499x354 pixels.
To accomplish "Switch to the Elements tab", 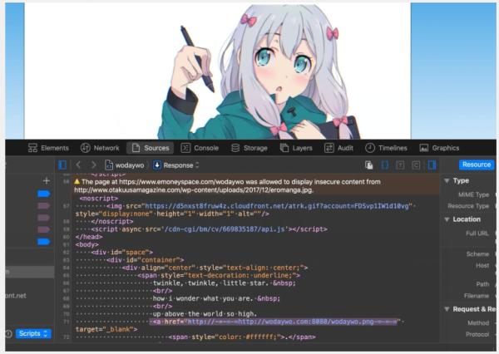I will [x=48, y=148].
